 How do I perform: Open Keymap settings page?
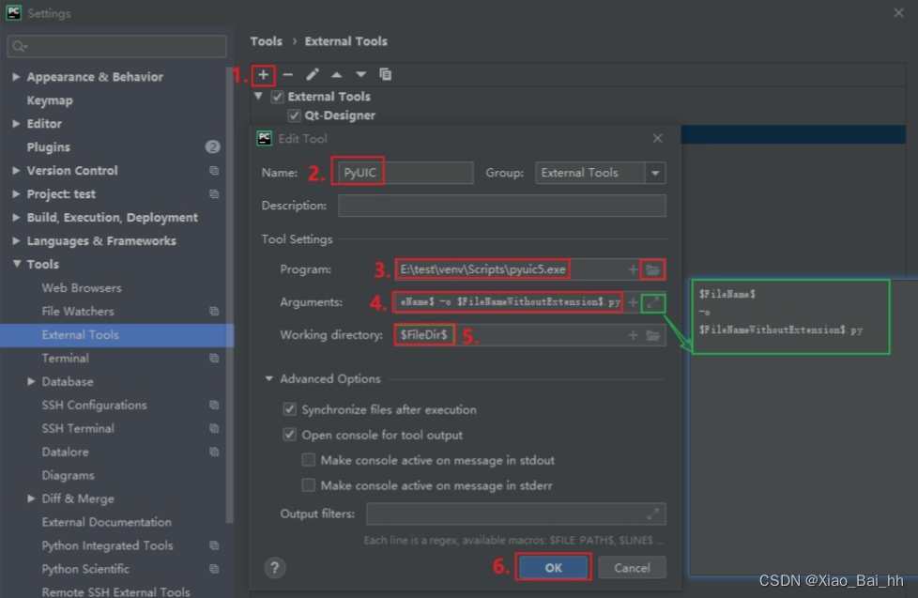pos(50,100)
